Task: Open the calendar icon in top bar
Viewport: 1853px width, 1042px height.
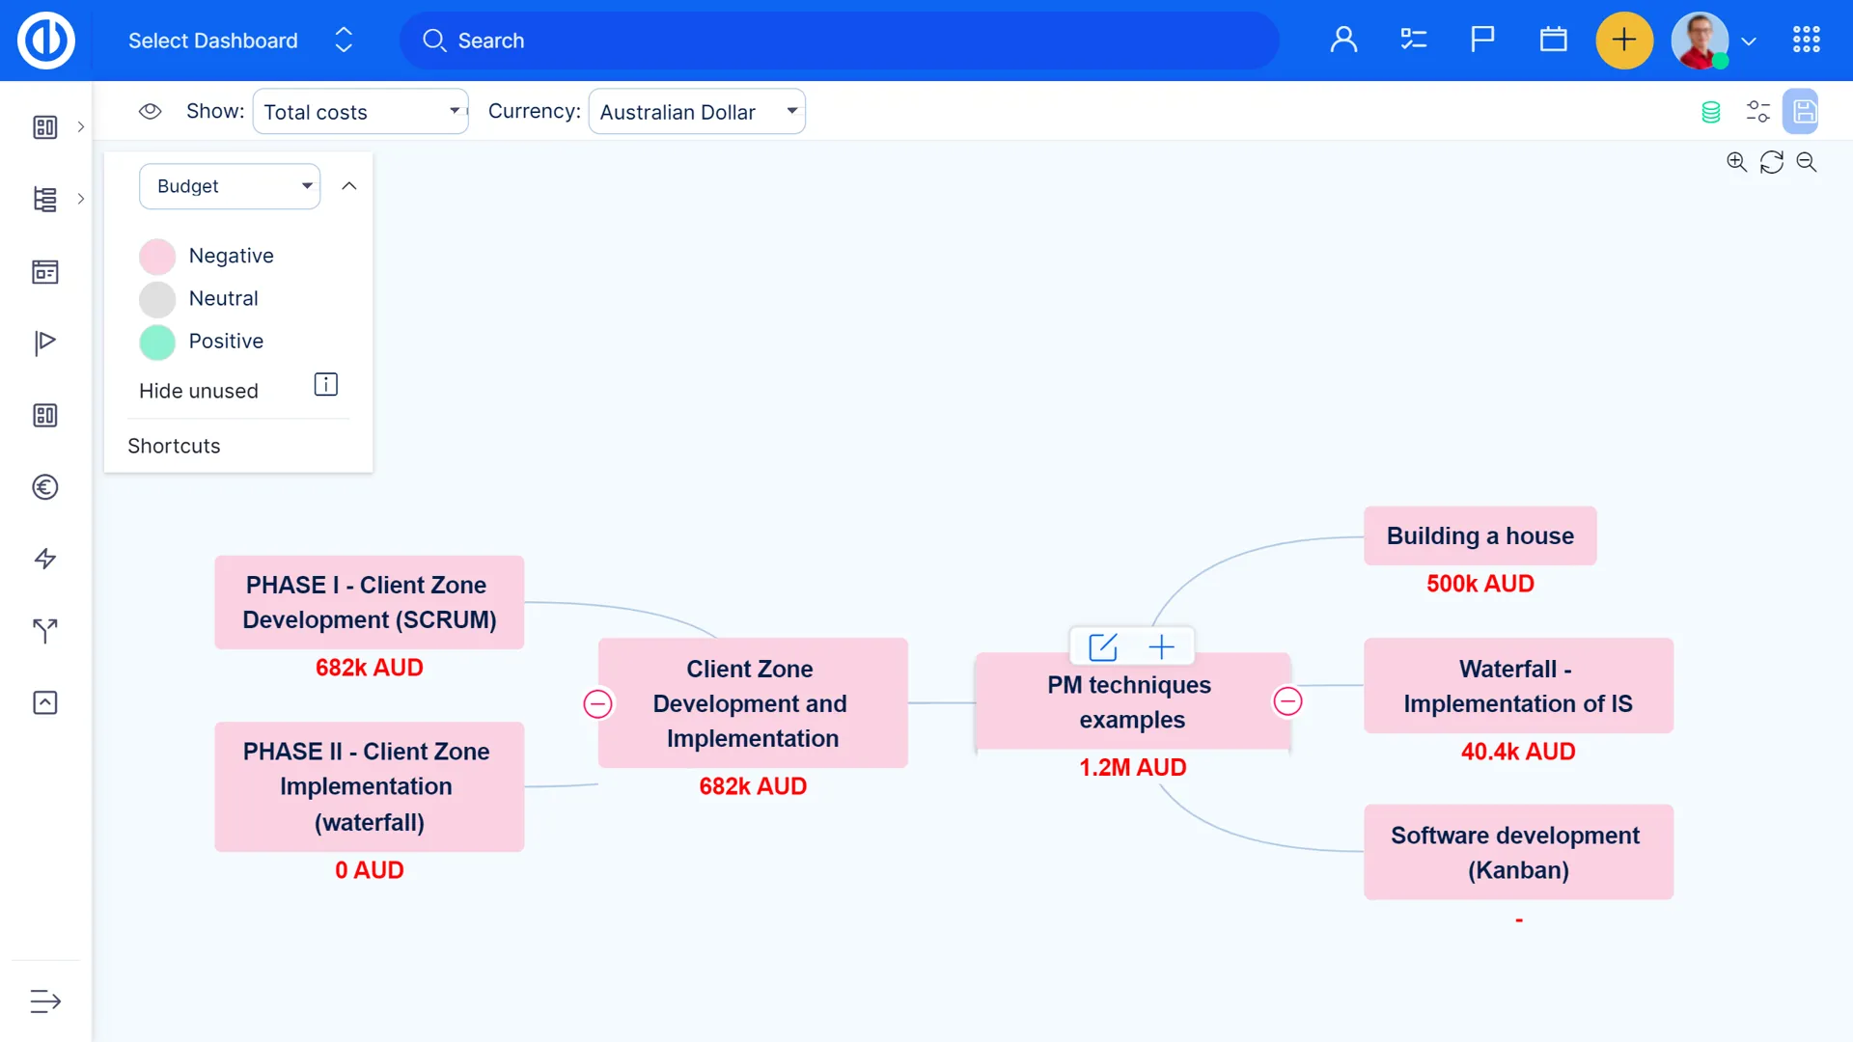Action: [x=1553, y=41]
